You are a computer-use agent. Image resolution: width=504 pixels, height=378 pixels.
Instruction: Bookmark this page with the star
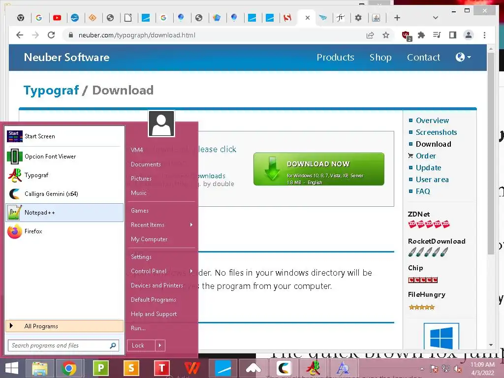click(386, 35)
